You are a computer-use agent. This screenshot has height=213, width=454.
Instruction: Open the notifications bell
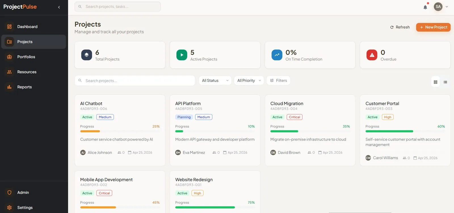(x=425, y=7)
